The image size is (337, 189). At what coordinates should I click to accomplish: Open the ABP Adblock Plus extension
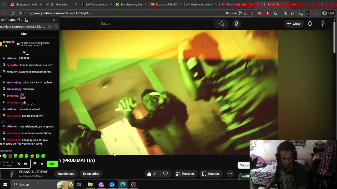coord(260,13)
